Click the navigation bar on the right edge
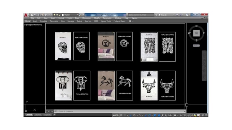232x130 pixels. click(204, 66)
